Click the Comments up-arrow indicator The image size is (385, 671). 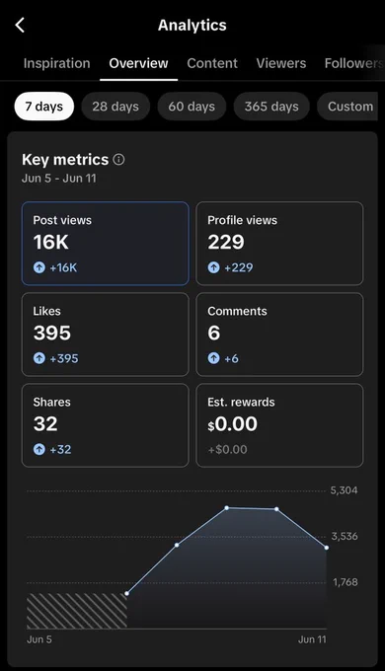[213, 358]
